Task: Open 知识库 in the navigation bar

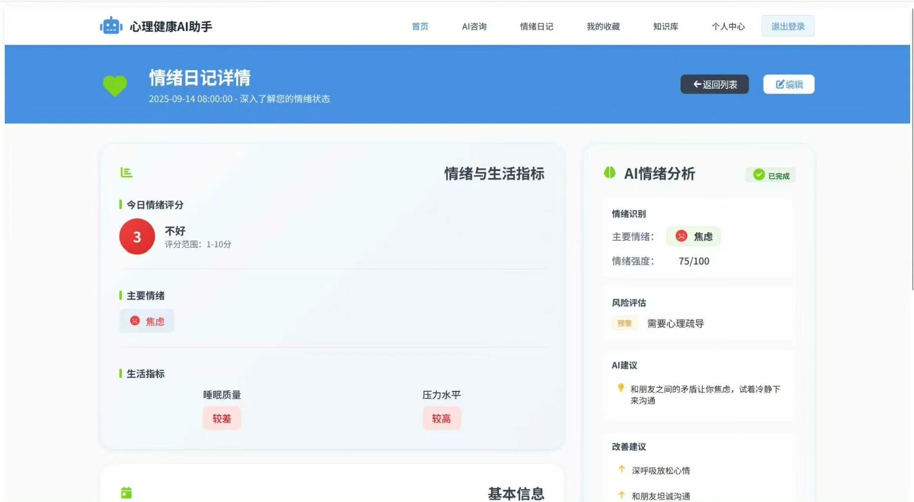Action: 666,27
